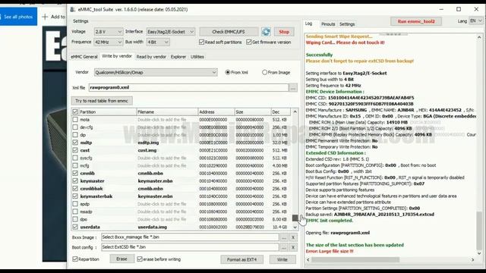Toggle Read soft partitions checkbox
Image resolution: width=486 pixels, height=273 pixels.
[201, 42]
